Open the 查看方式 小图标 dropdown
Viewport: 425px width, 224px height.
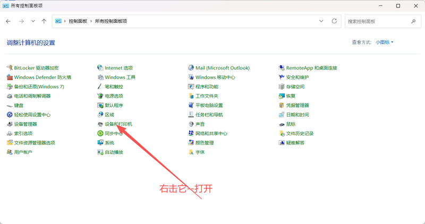pyautogui.click(x=385, y=42)
